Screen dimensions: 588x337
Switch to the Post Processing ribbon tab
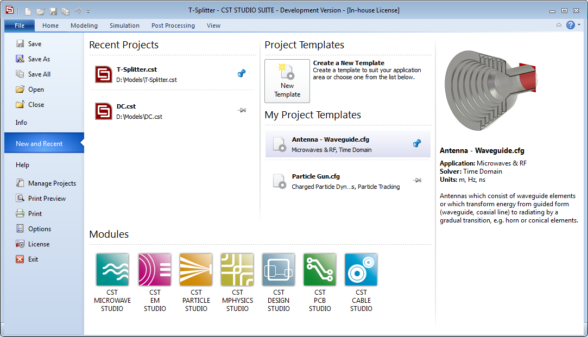(173, 26)
